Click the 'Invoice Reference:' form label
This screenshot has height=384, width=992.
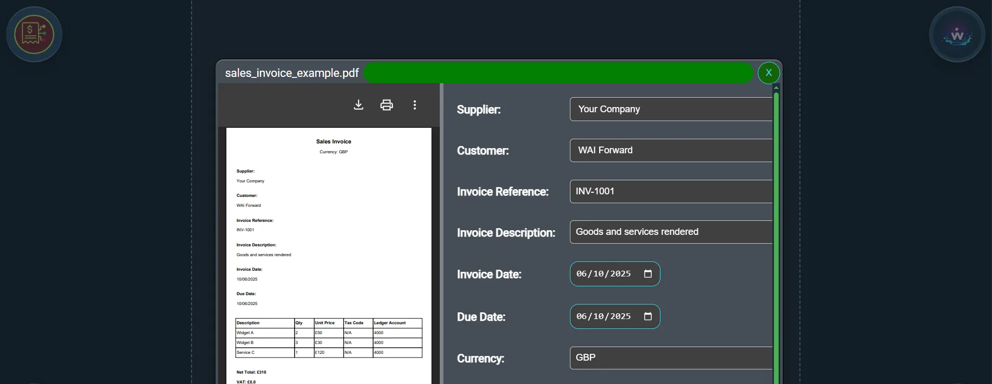click(x=503, y=192)
